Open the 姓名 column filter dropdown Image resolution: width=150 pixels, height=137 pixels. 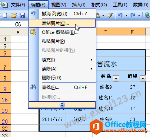pyautogui.click(x=116, y=78)
